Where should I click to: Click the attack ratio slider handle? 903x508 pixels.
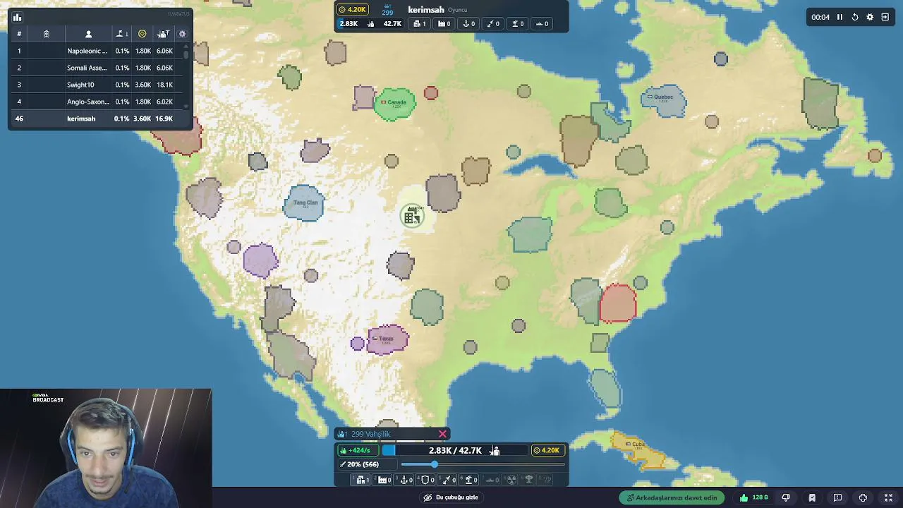click(434, 464)
